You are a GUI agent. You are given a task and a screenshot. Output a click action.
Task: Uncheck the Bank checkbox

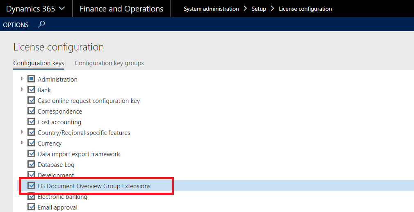click(x=31, y=89)
